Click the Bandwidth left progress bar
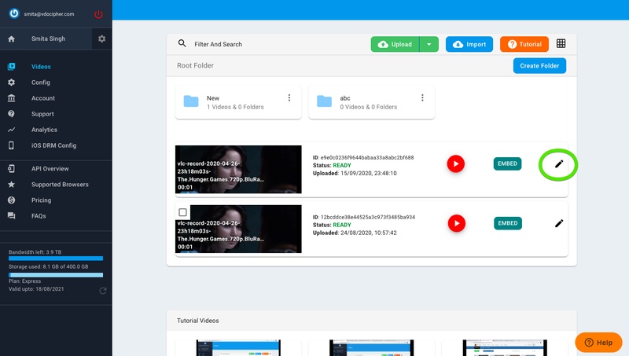The width and height of the screenshot is (629, 356). click(x=56, y=259)
